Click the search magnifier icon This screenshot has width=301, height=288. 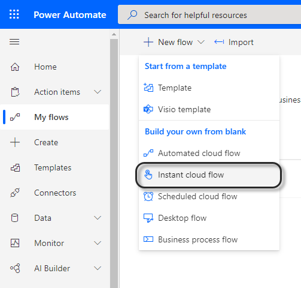pos(132,15)
